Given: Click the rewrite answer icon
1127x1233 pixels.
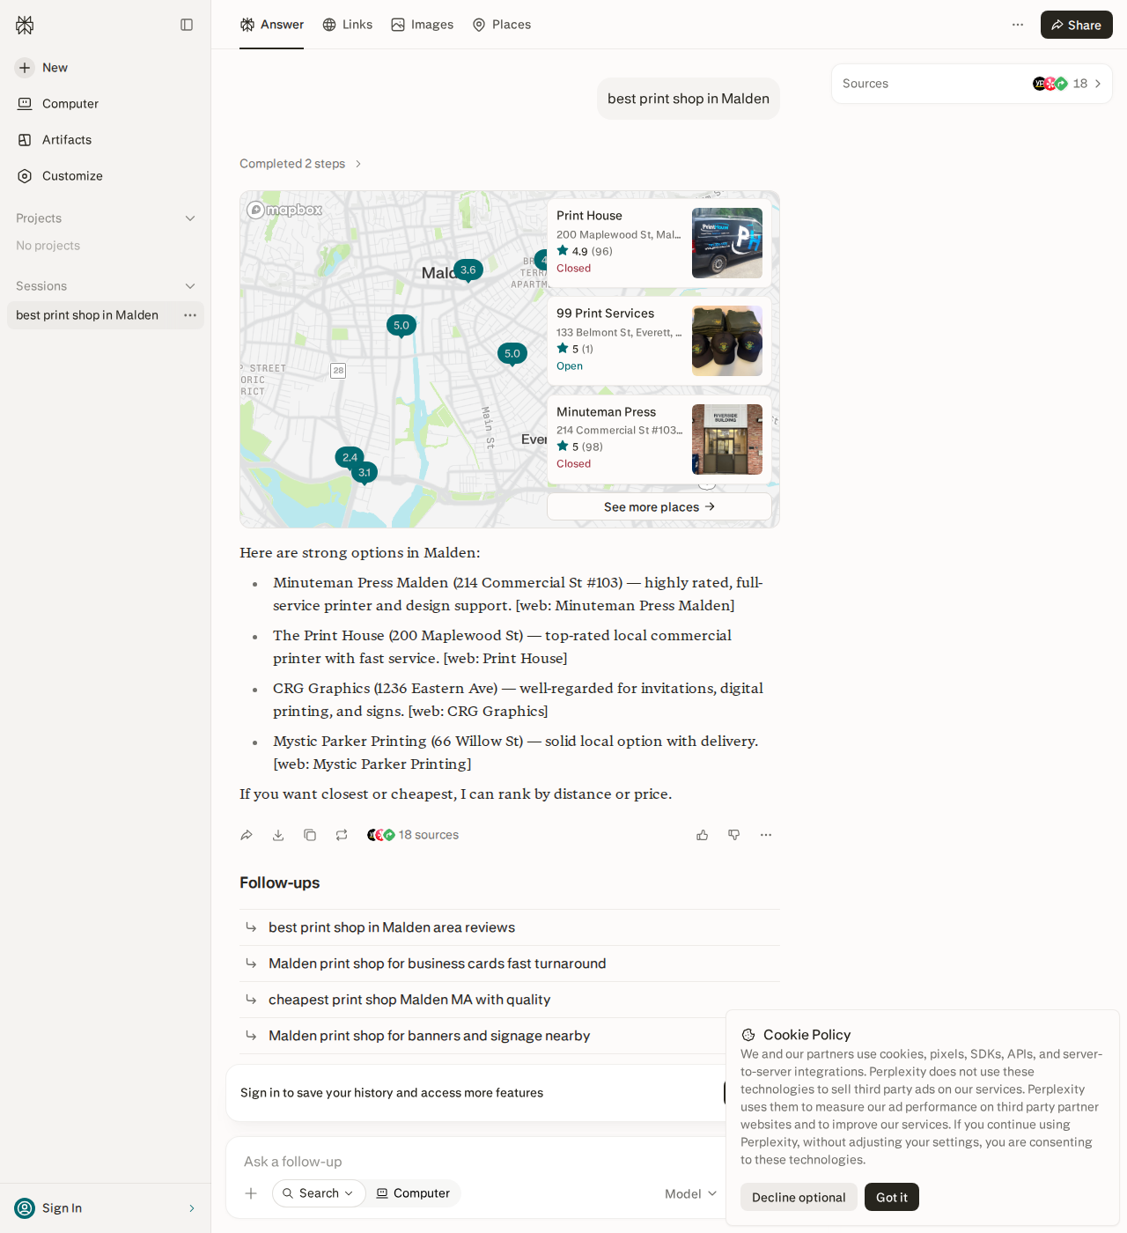Looking at the screenshot, I should [x=342, y=835].
